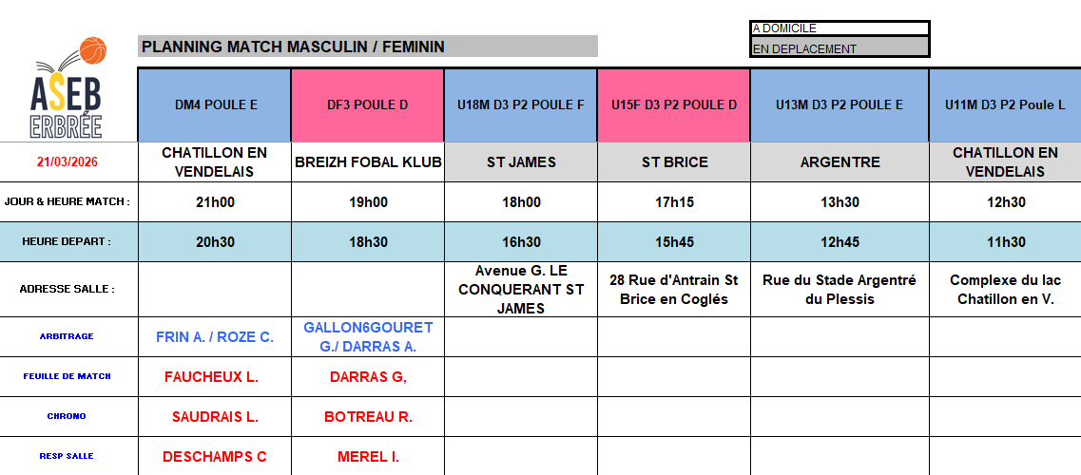Select the HEURE DEPART row label
The image size is (1081, 475).
68,242
